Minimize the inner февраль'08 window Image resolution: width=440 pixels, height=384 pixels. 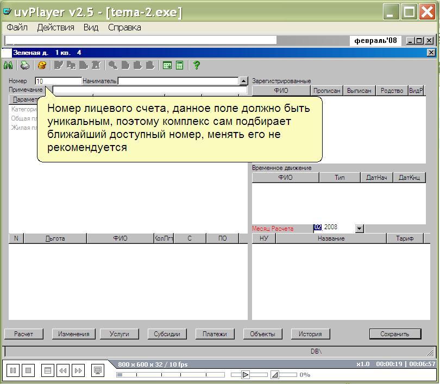(x=410, y=41)
